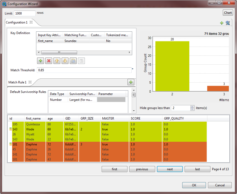The height and width of the screenshot is (194, 237).
Task: Click the green bar in the chart
Action: (x=172, y=66)
